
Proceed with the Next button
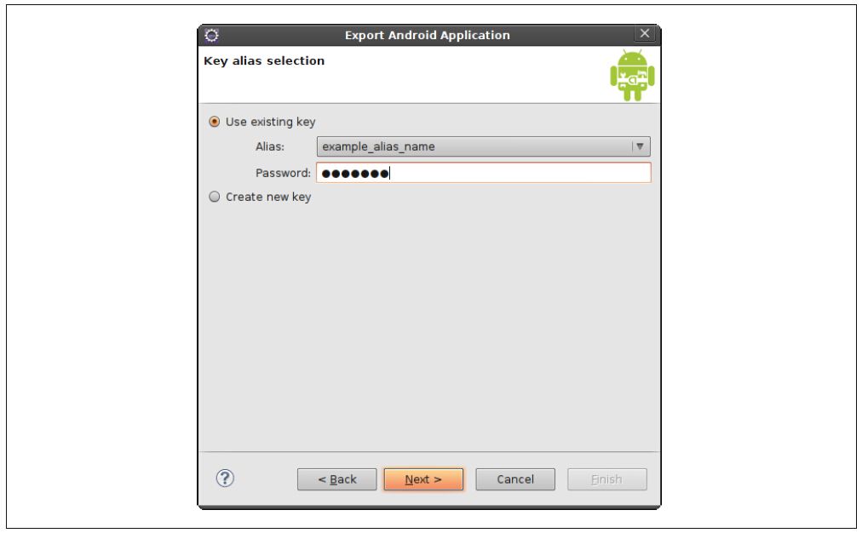point(423,479)
